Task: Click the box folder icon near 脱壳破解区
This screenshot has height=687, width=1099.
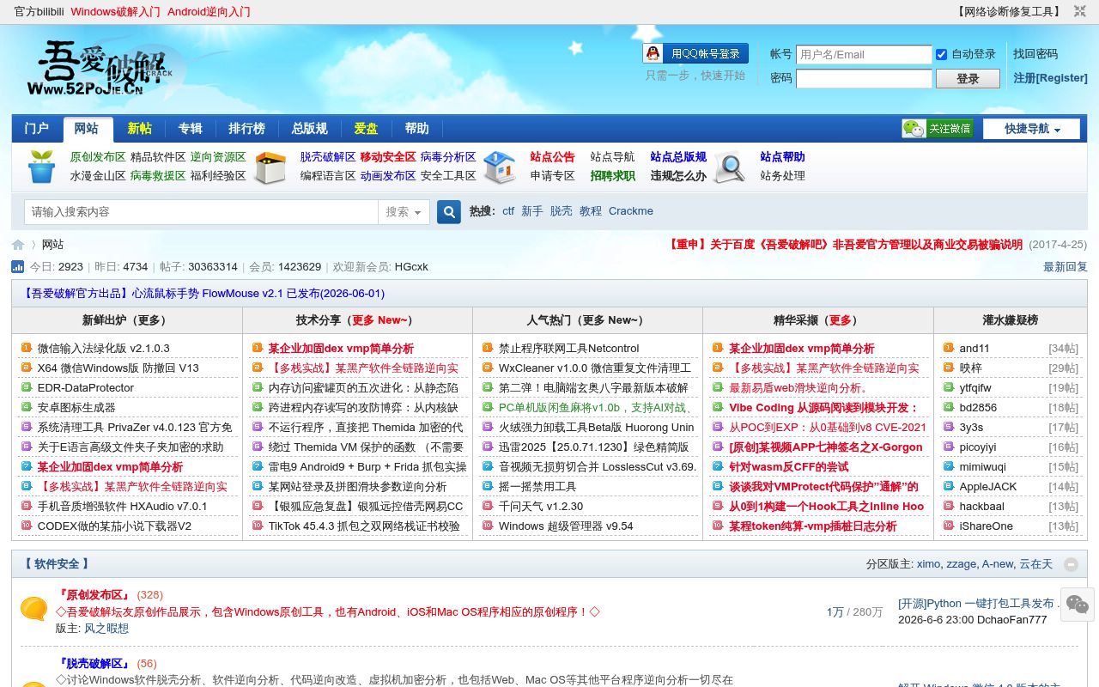Action: pyautogui.click(x=271, y=167)
